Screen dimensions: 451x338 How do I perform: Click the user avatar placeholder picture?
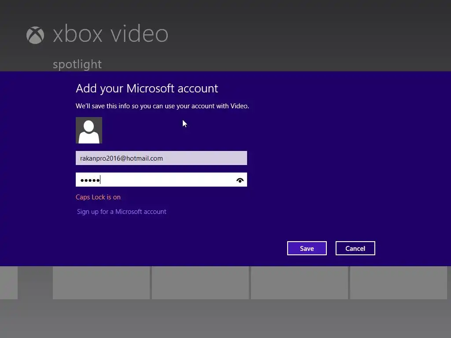point(89,130)
